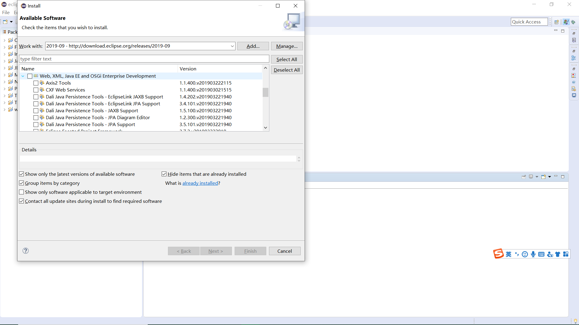Click the CXF Web Services plugin icon

point(42,90)
